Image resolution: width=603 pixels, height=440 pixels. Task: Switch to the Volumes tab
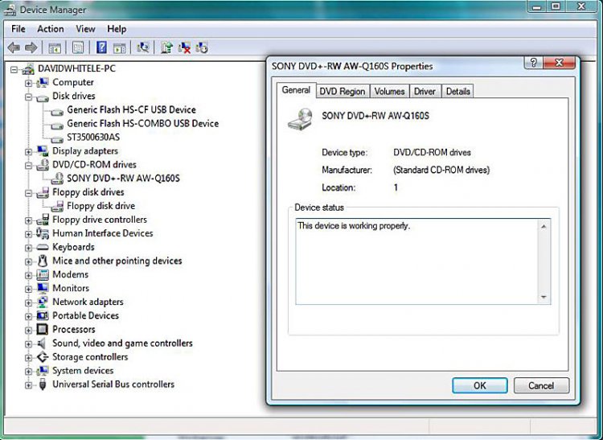pos(390,92)
